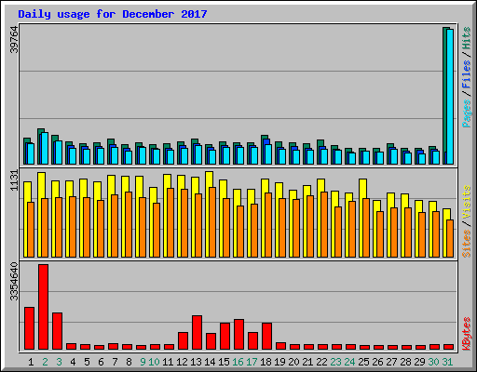Screen dimensions: 477x372
Task: Click the tallest red KBytes bar for day 2
Action: pyautogui.click(x=43, y=307)
